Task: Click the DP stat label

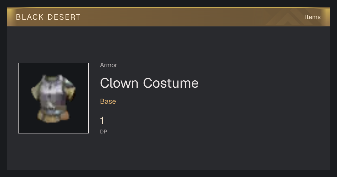Action: (x=104, y=131)
